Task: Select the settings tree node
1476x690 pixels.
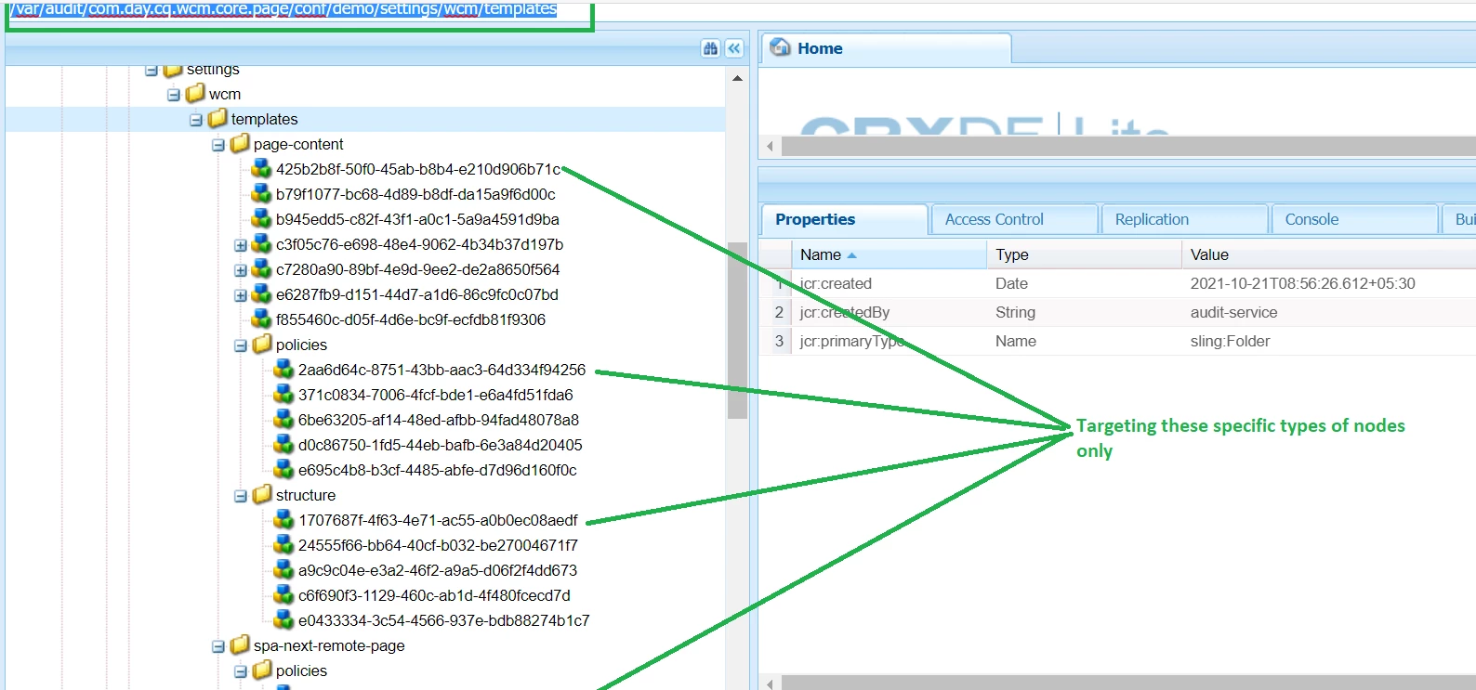Action: click(x=213, y=69)
